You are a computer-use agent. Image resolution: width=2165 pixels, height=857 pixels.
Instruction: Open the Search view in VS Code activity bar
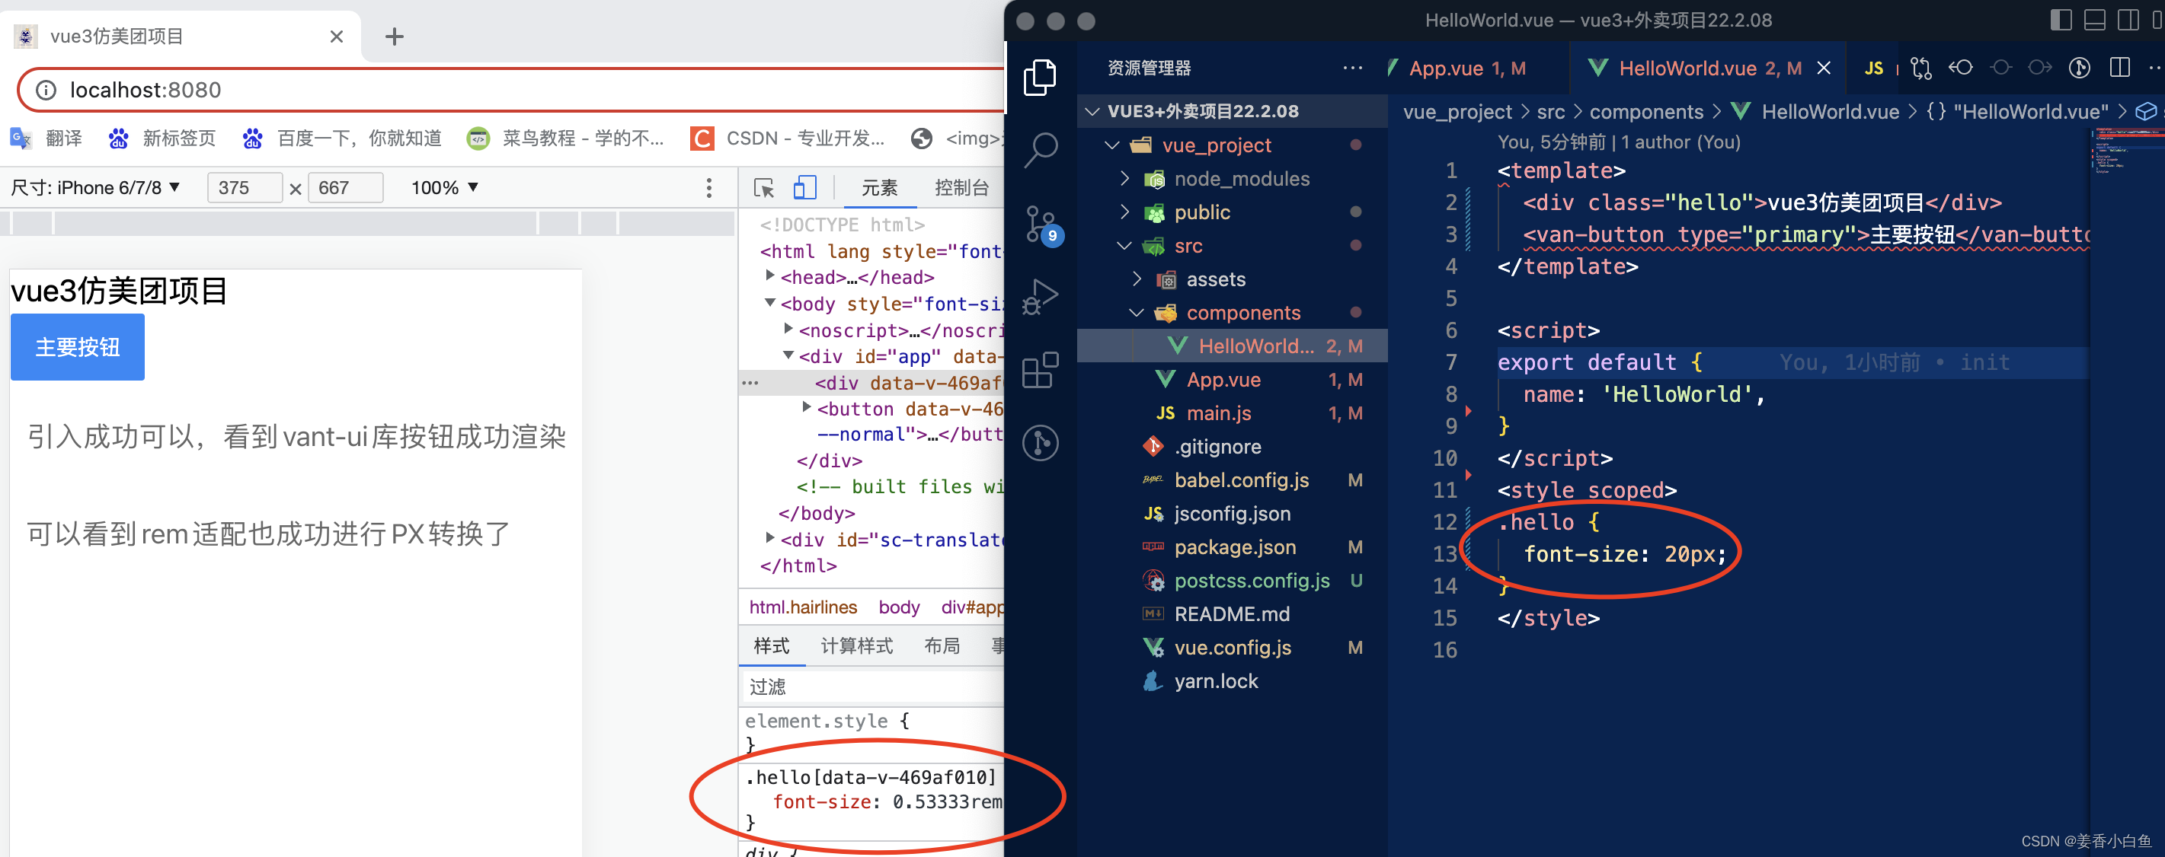click(x=1041, y=150)
